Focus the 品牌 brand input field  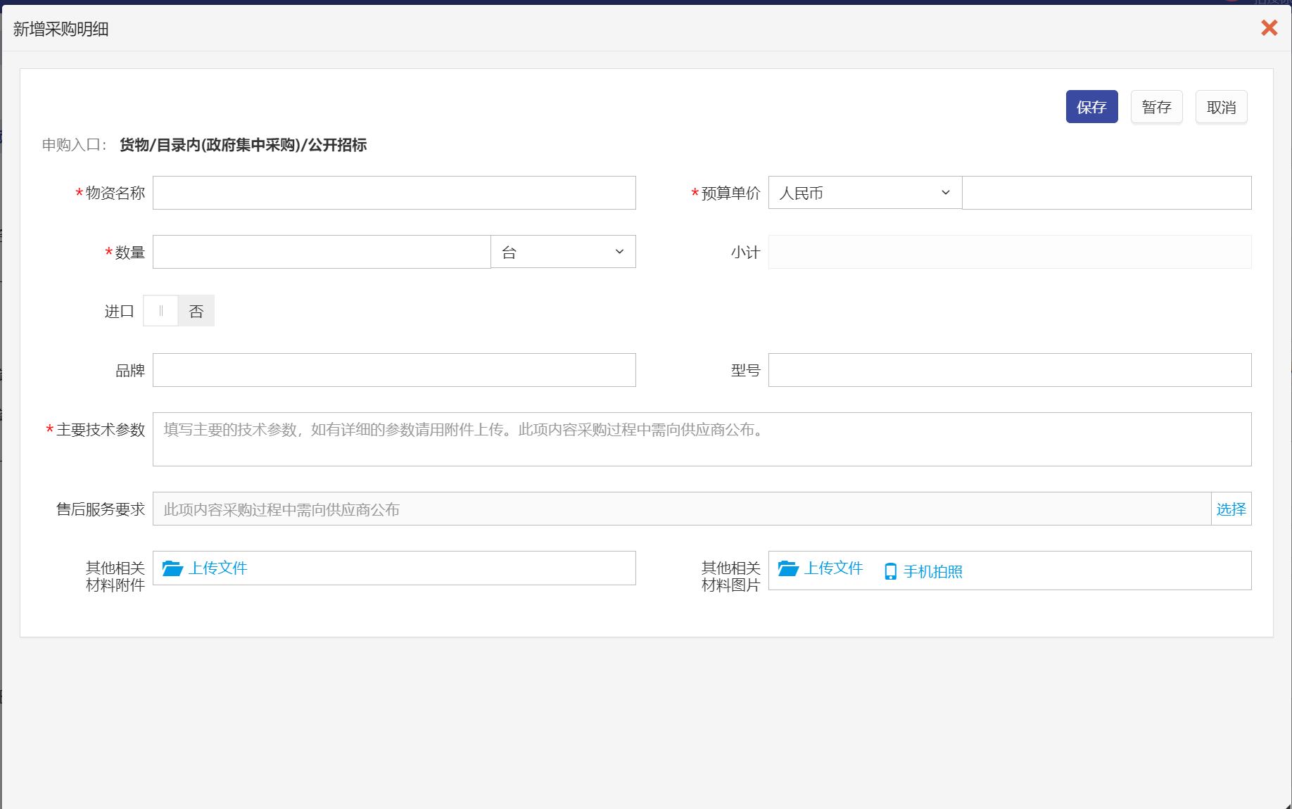pos(394,370)
